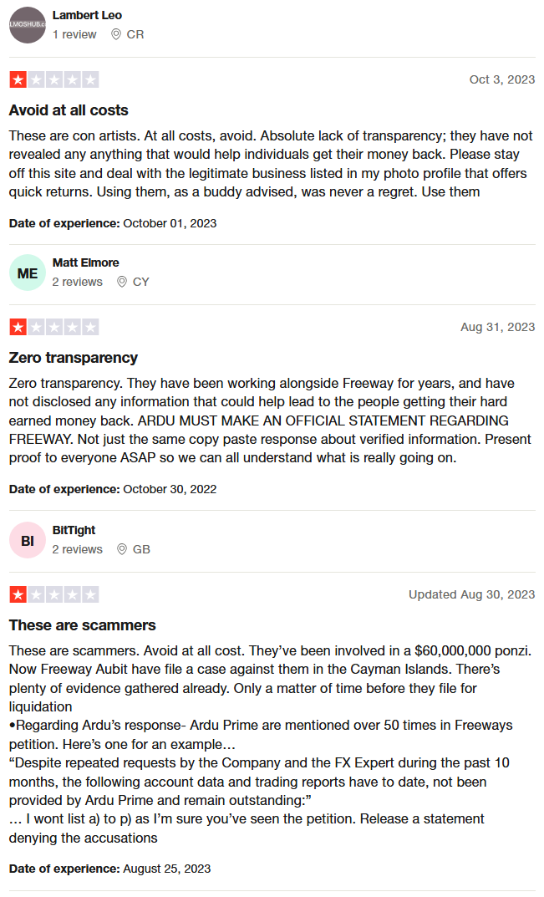Click location pin icon next to CY
544x897 pixels.
[x=122, y=282]
